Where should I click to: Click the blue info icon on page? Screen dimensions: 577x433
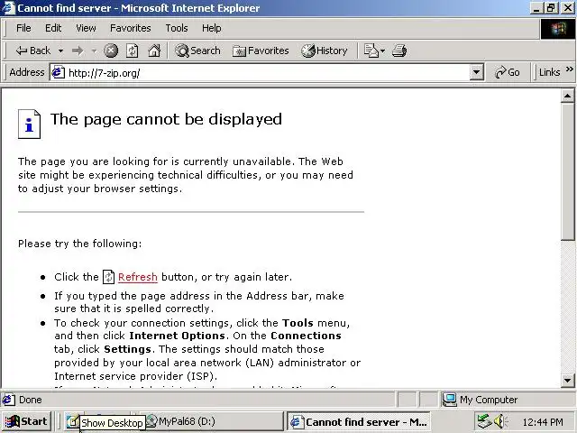[29, 124]
